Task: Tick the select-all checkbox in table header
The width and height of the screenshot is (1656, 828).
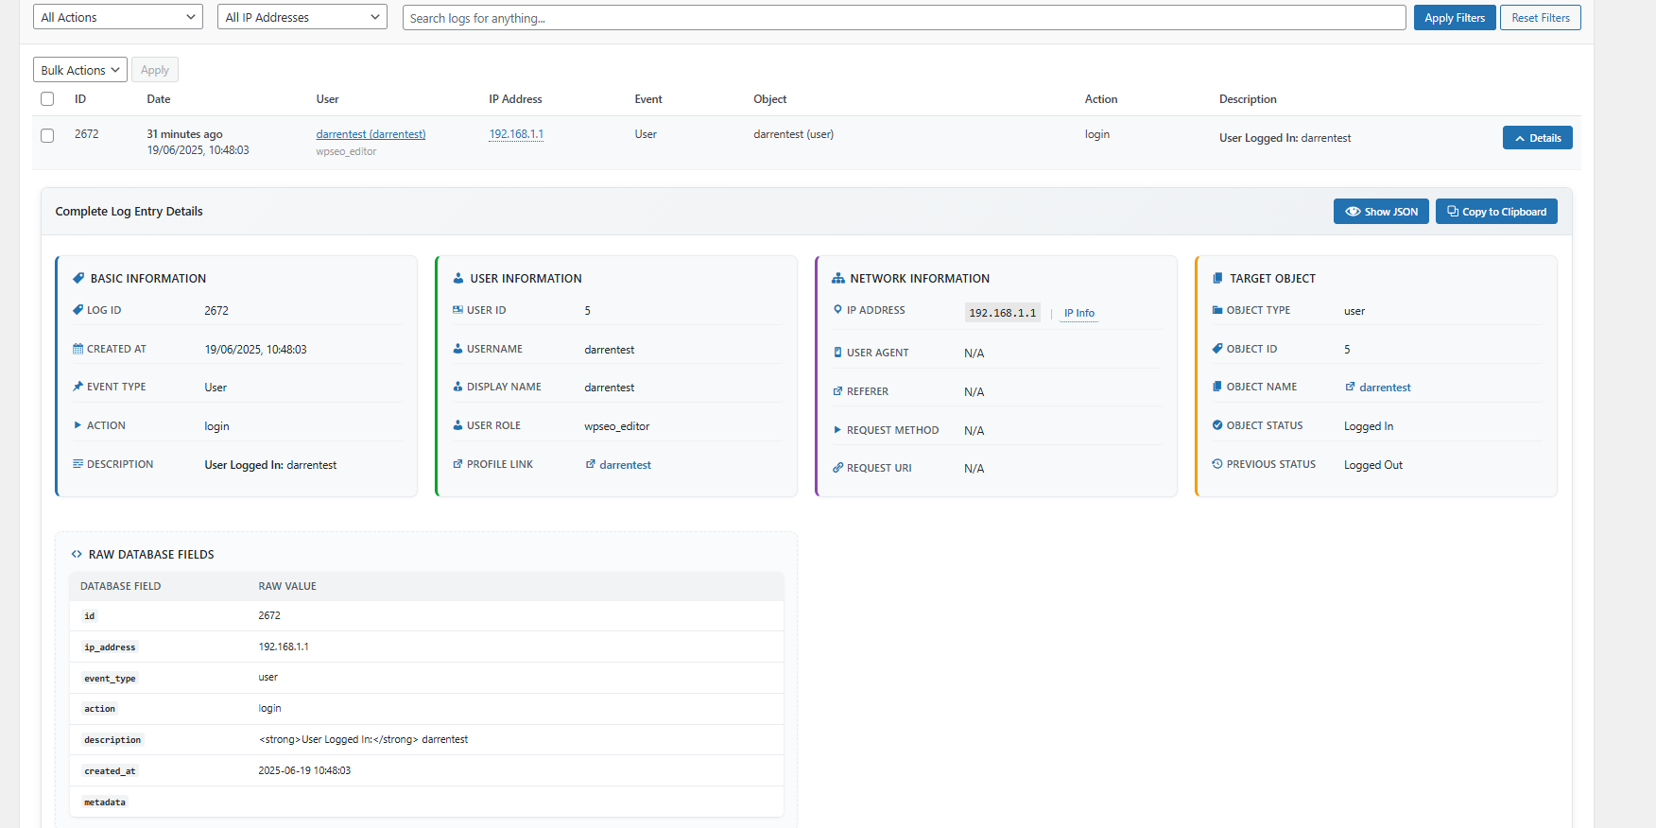Action: [47, 99]
